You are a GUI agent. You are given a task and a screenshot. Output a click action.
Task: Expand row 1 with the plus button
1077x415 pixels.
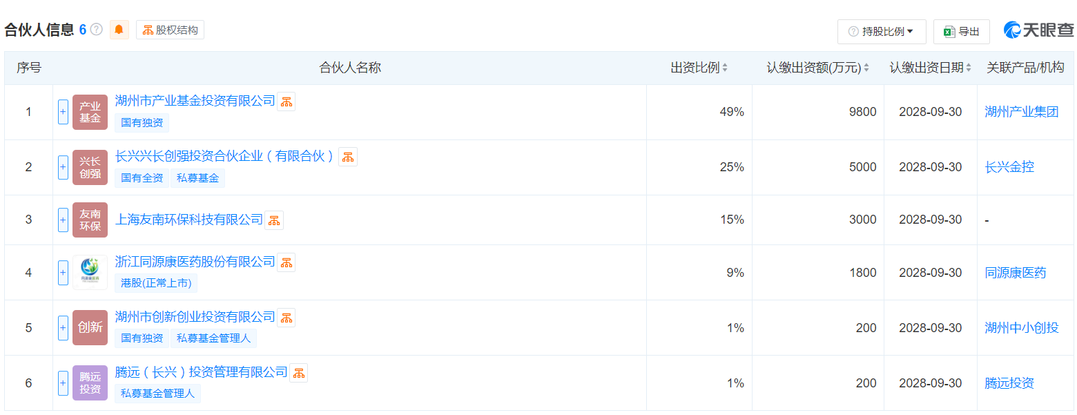[x=63, y=112]
